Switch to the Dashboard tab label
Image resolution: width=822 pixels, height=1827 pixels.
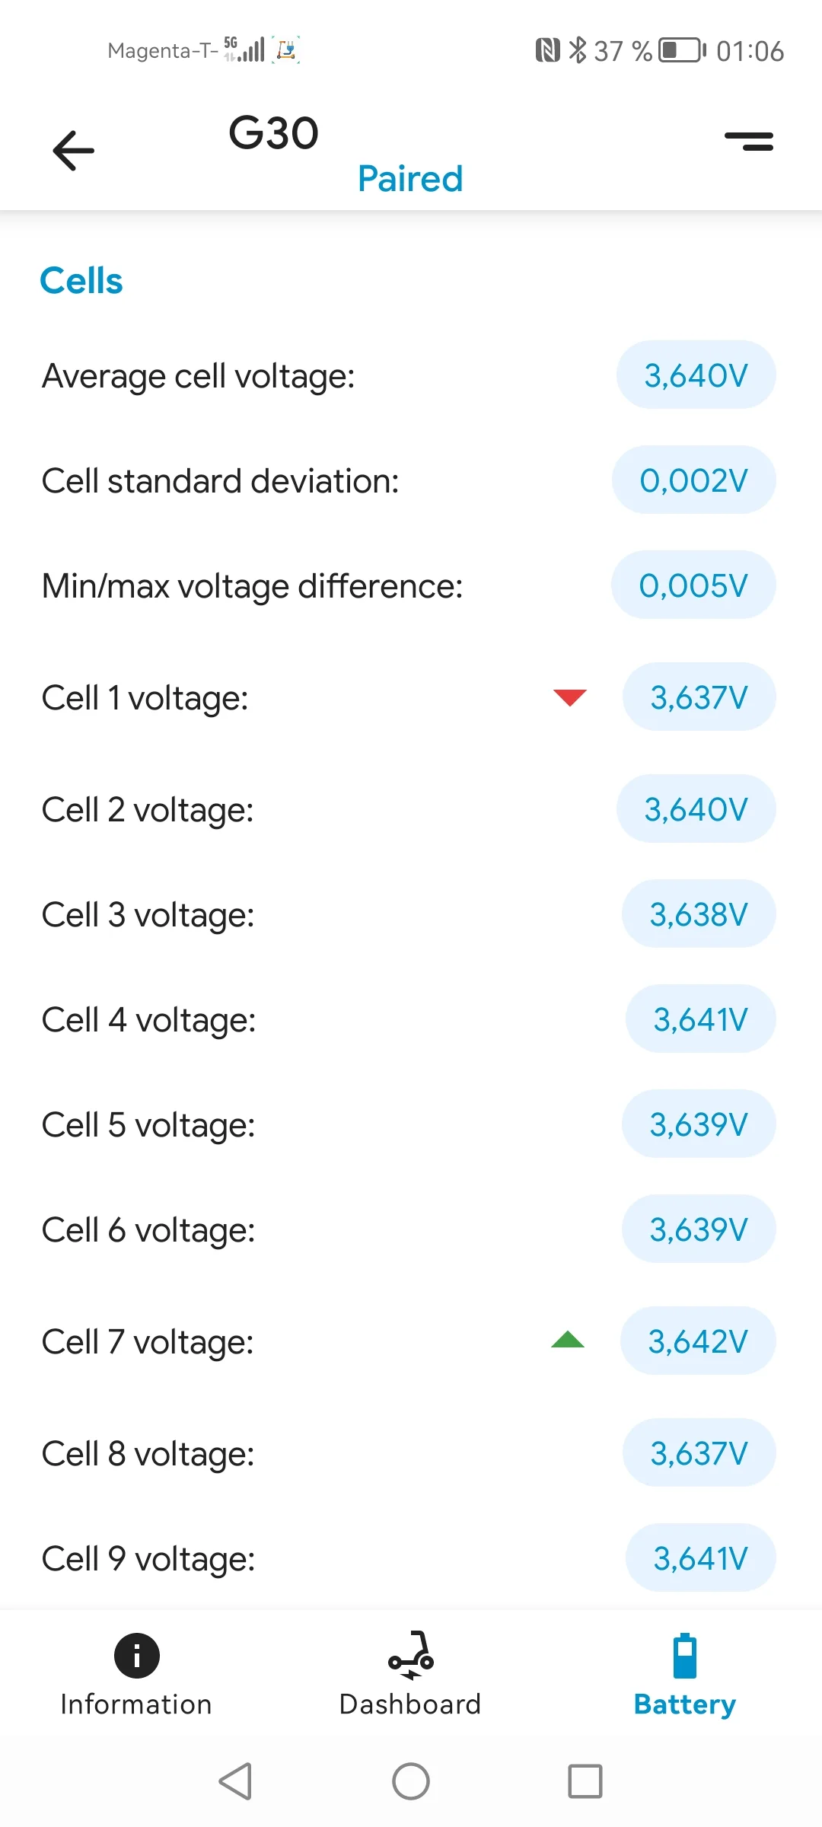[x=410, y=1704]
